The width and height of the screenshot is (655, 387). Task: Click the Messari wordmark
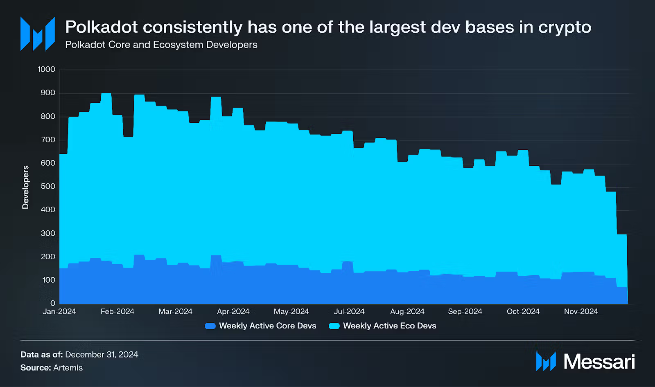[599, 362]
